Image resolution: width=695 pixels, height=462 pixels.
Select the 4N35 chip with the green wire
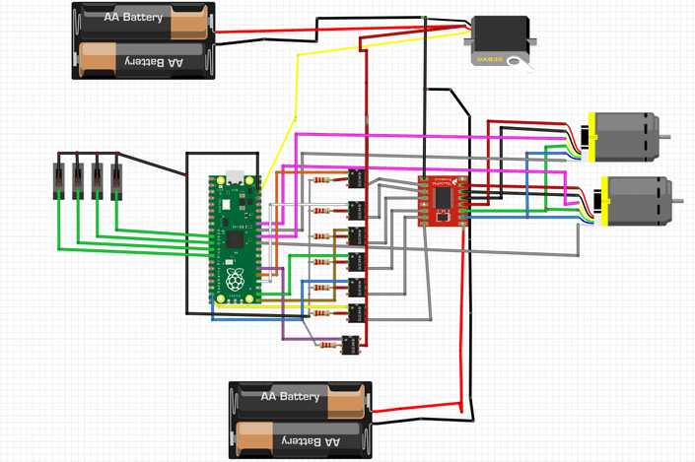(356, 262)
